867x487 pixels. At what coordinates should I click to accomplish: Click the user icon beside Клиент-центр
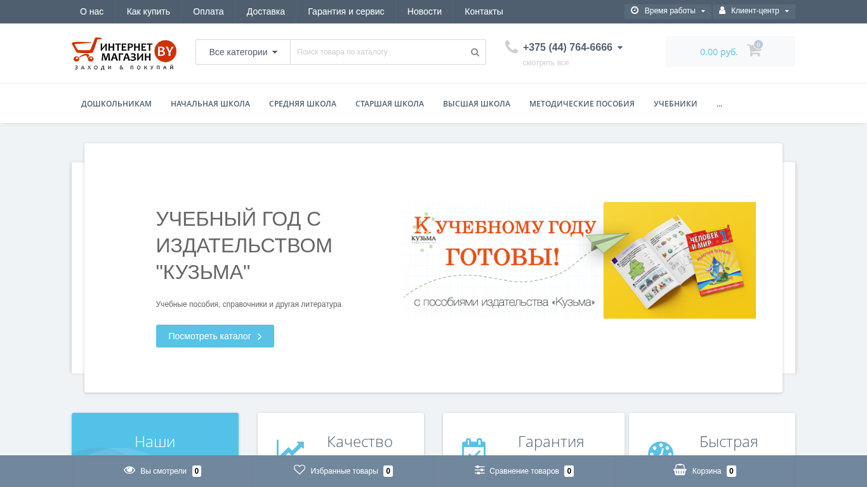click(x=722, y=11)
